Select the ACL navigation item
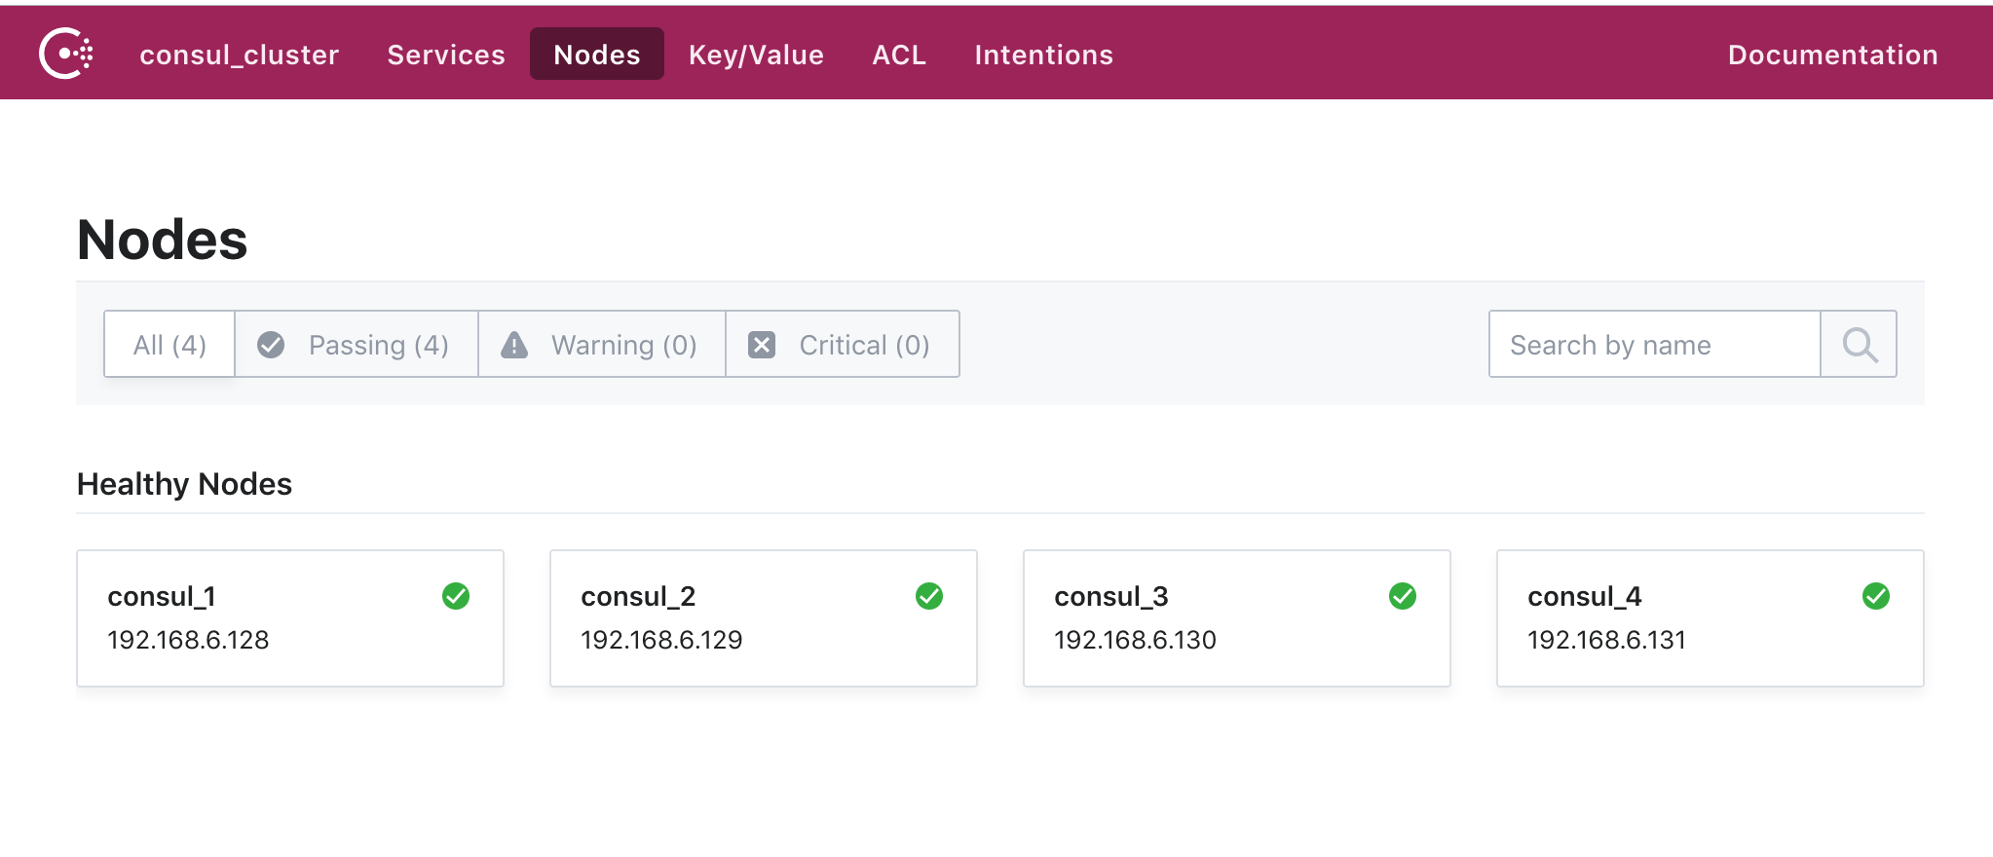 (898, 54)
